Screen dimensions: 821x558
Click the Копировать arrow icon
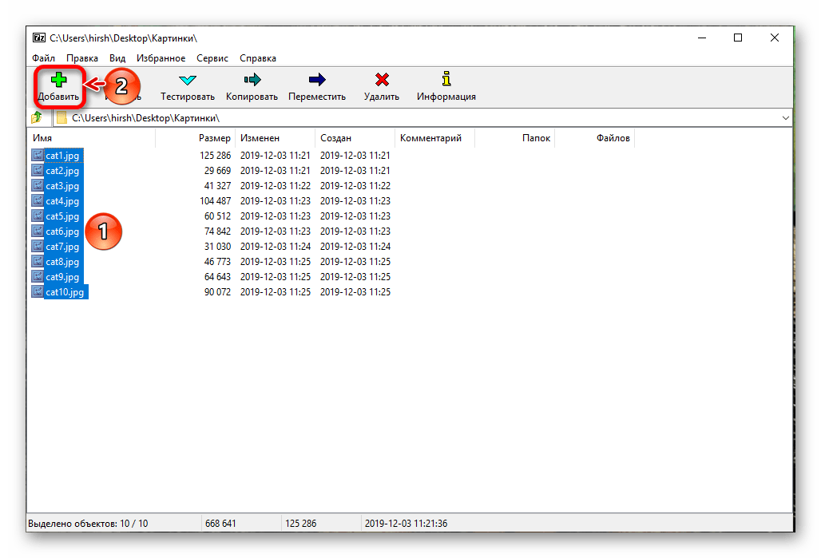pos(252,80)
